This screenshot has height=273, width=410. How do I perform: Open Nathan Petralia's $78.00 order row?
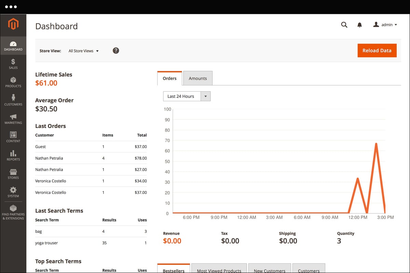tap(91, 158)
